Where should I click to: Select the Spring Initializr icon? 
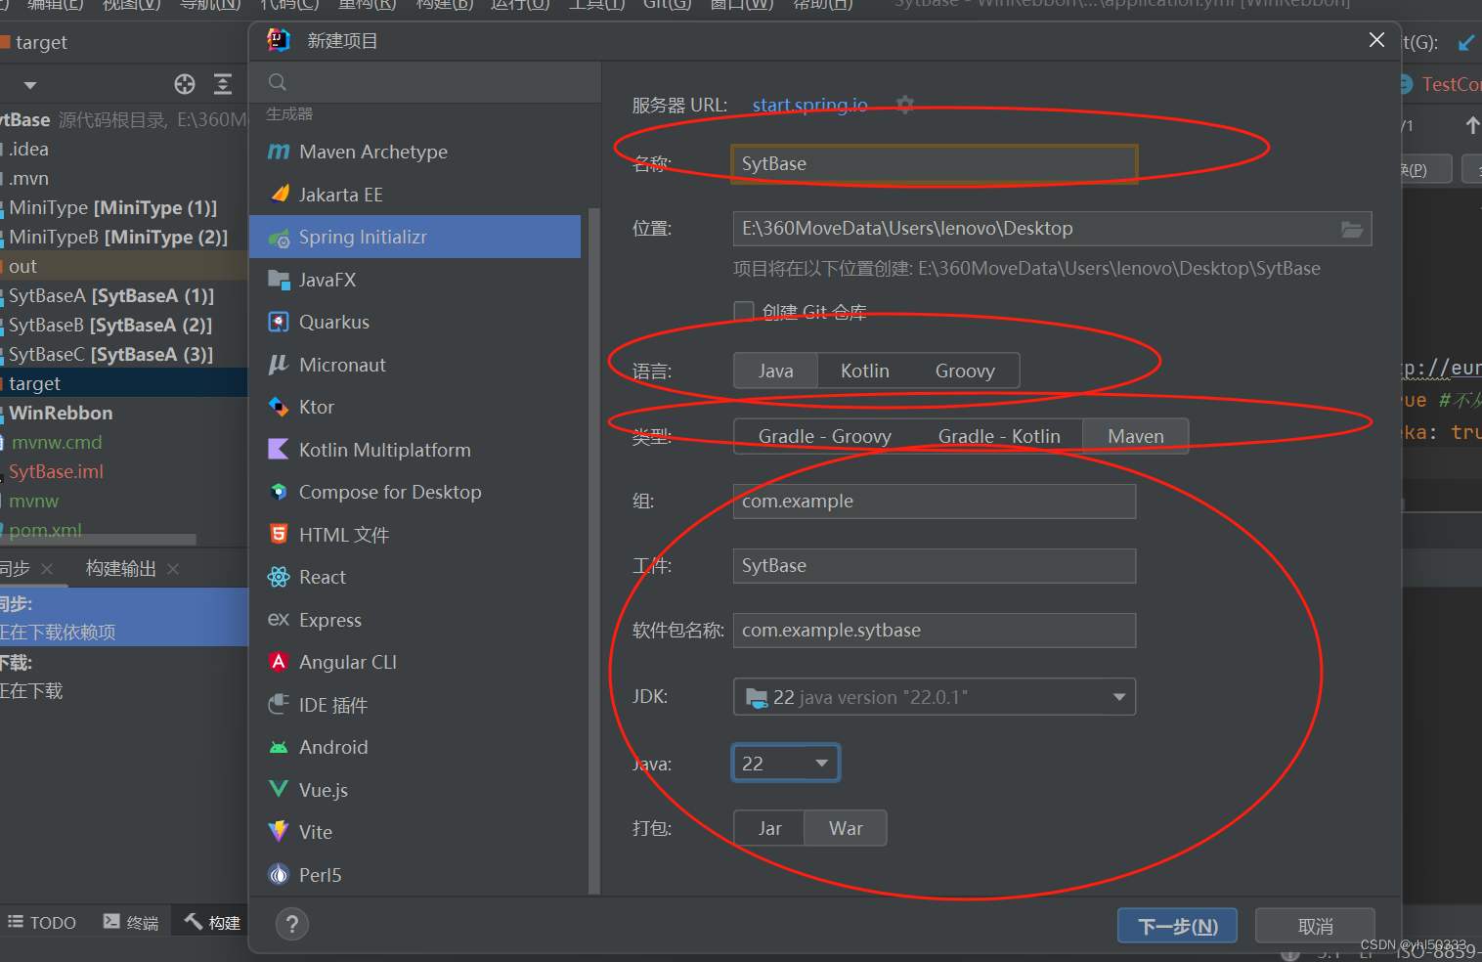[x=279, y=238]
